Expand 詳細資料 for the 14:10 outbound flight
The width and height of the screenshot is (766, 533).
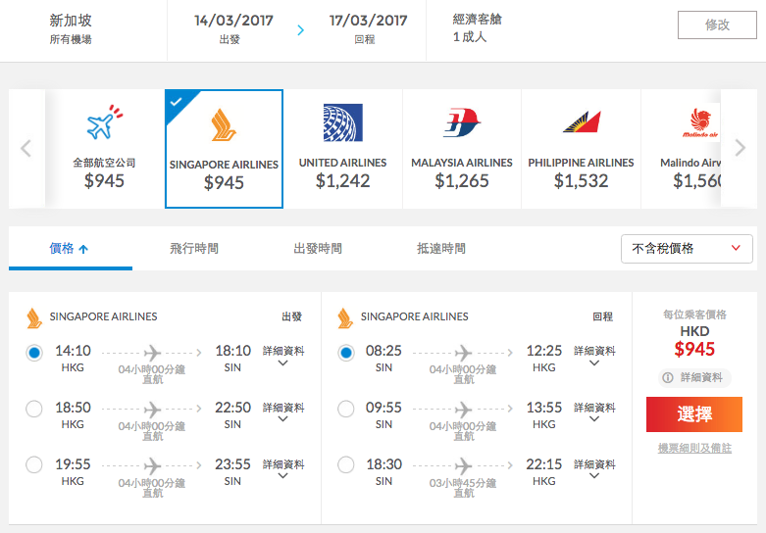283,356
